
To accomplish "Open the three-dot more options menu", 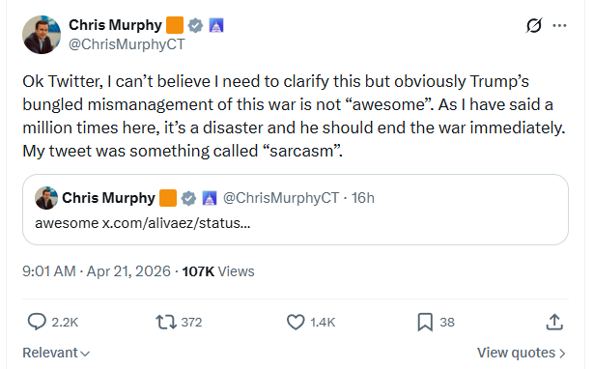I will (x=559, y=25).
